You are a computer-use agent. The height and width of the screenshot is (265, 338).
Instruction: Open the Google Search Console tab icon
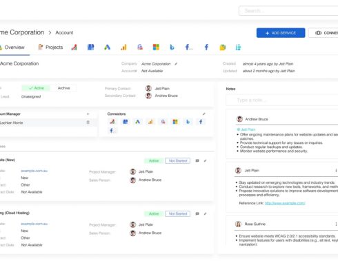click(x=140, y=47)
